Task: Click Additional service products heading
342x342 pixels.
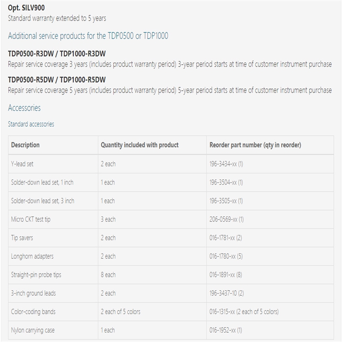Action: [x=88, y=36]
